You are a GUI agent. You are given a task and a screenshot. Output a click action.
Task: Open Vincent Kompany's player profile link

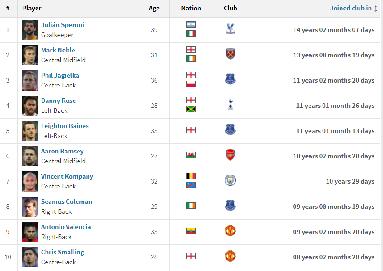pyautogui.click(x=67, y=176)
